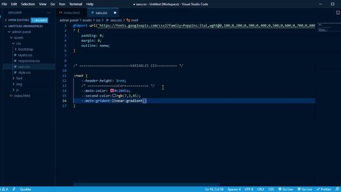The height and width of the screenshot is (192, 341).
Task: Click the split editor icon
Action: [x=338, y=13]
